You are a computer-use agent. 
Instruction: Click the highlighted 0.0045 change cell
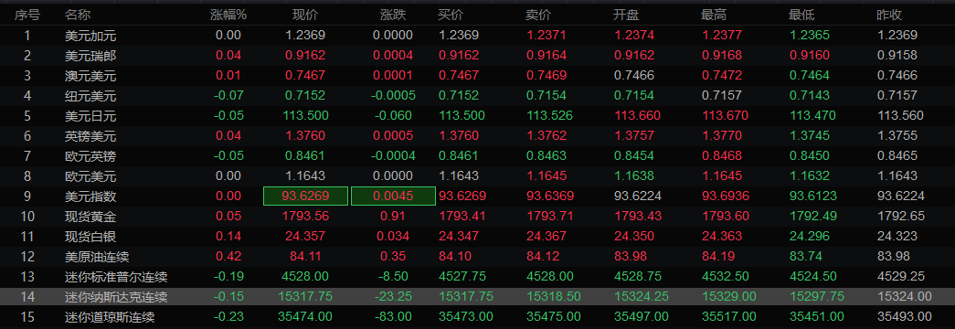tap(394, 196)
